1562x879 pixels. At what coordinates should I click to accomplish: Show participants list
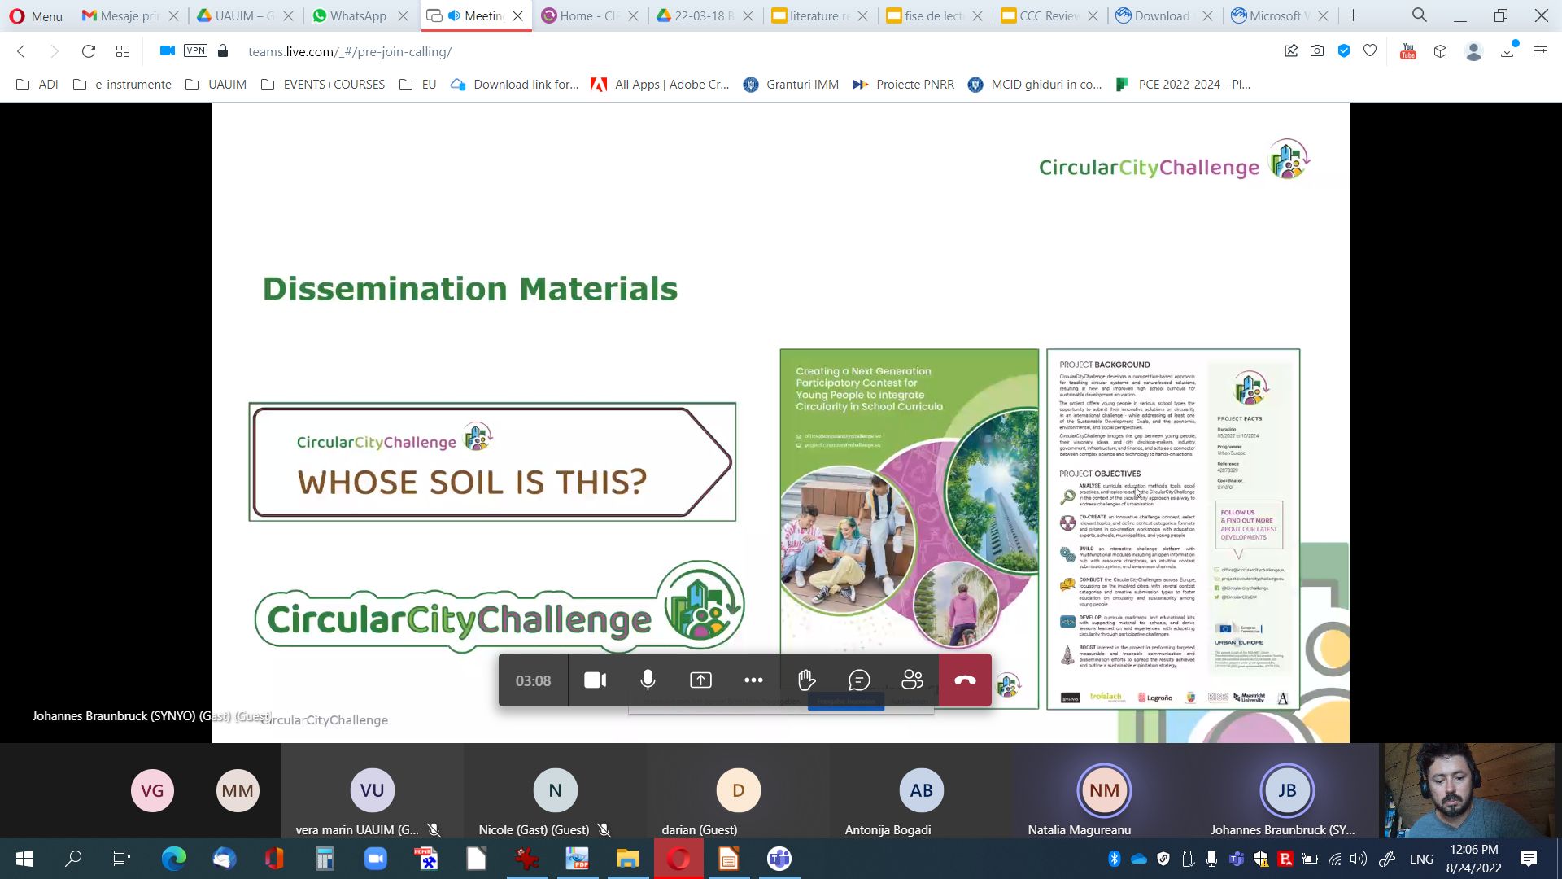click(x=912, y=680)
